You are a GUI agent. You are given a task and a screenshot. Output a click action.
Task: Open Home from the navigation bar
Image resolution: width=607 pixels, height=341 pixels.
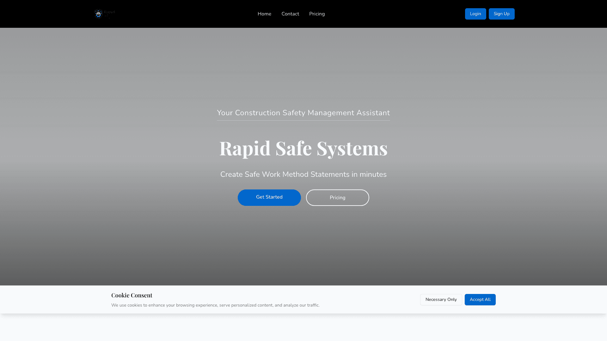(x=264, y=14)
